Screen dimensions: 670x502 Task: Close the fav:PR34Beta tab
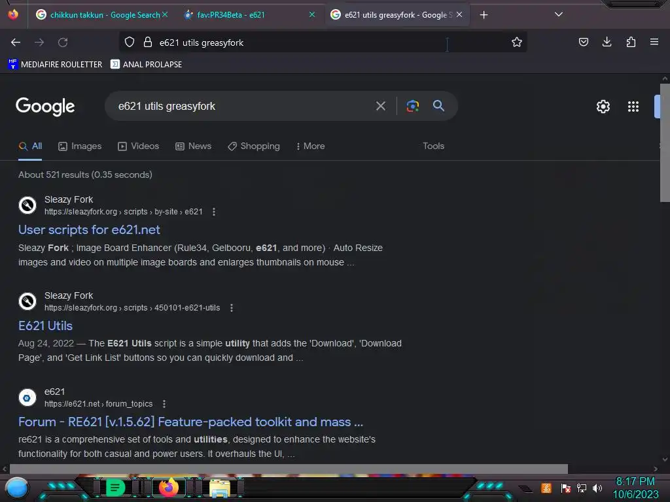pyautogui.click(x=312, y=15)
